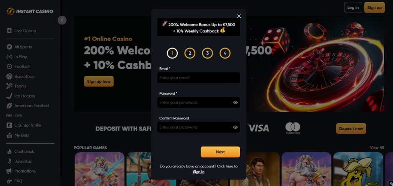Open the In Play live icon
The height and width of the screenshot is (186, 393).
(9, 57)
